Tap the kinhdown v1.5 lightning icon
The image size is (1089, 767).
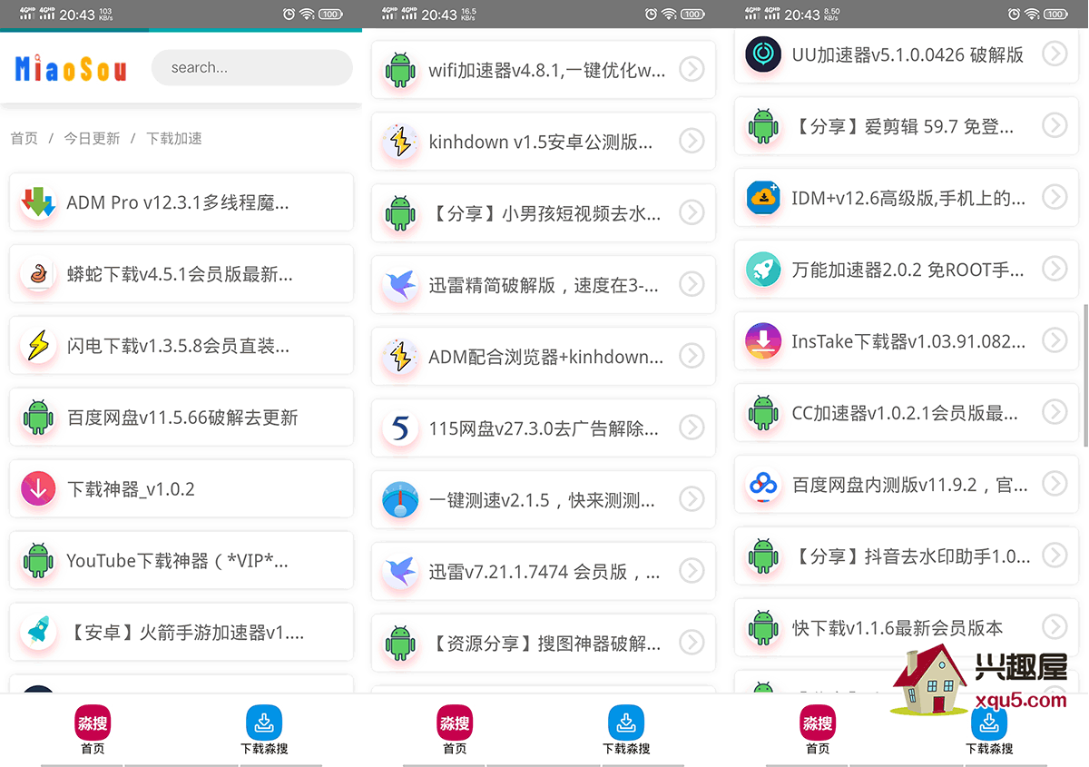pyautogui.click(x=400, y=142)
